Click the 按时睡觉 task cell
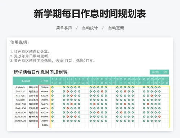This screenshot has height=138, width=180. point(33,121)
